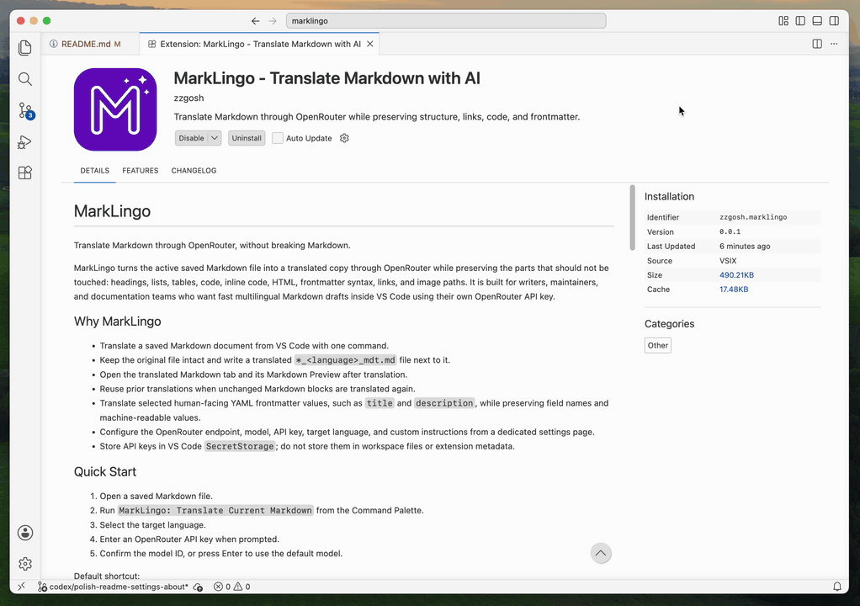Open the errors and warnings indicator
860x606 pixels.
pos(232,587)
